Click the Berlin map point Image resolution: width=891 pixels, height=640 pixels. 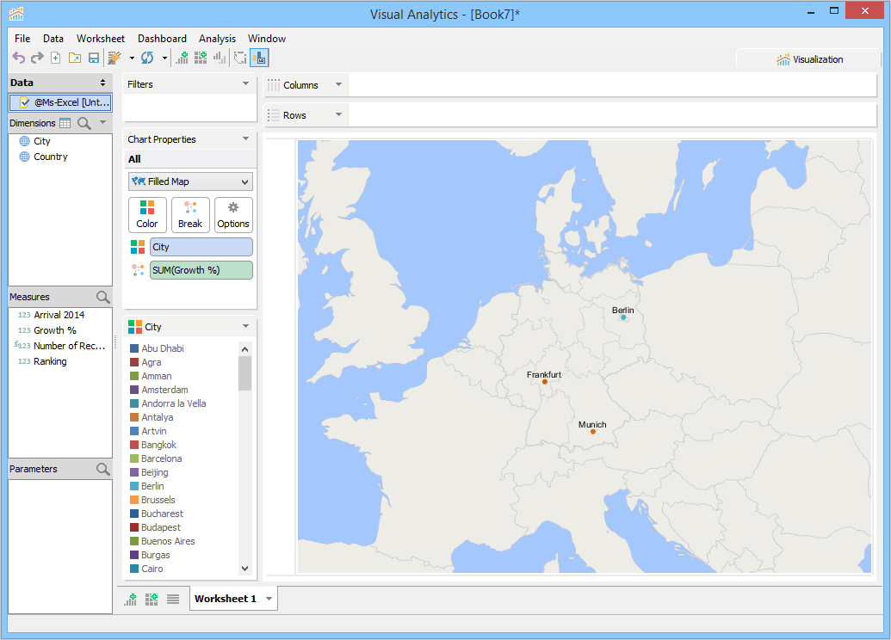point(623,318)
